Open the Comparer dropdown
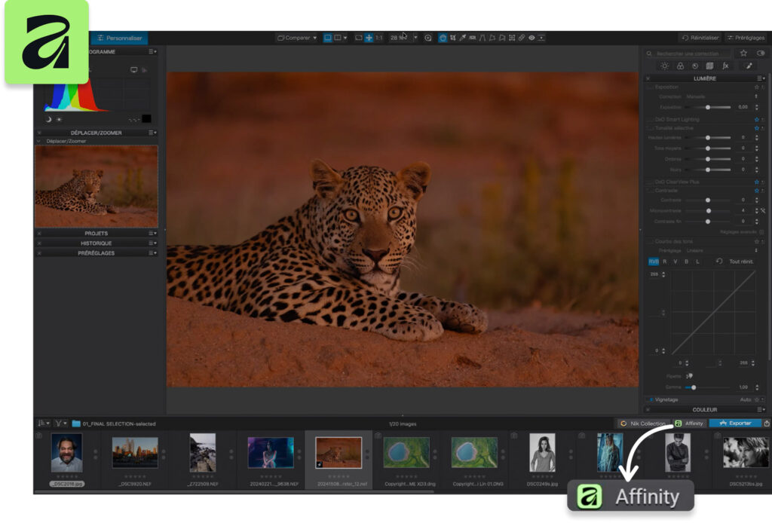This screenshot has height=523, width=772. tap(297, 38)
